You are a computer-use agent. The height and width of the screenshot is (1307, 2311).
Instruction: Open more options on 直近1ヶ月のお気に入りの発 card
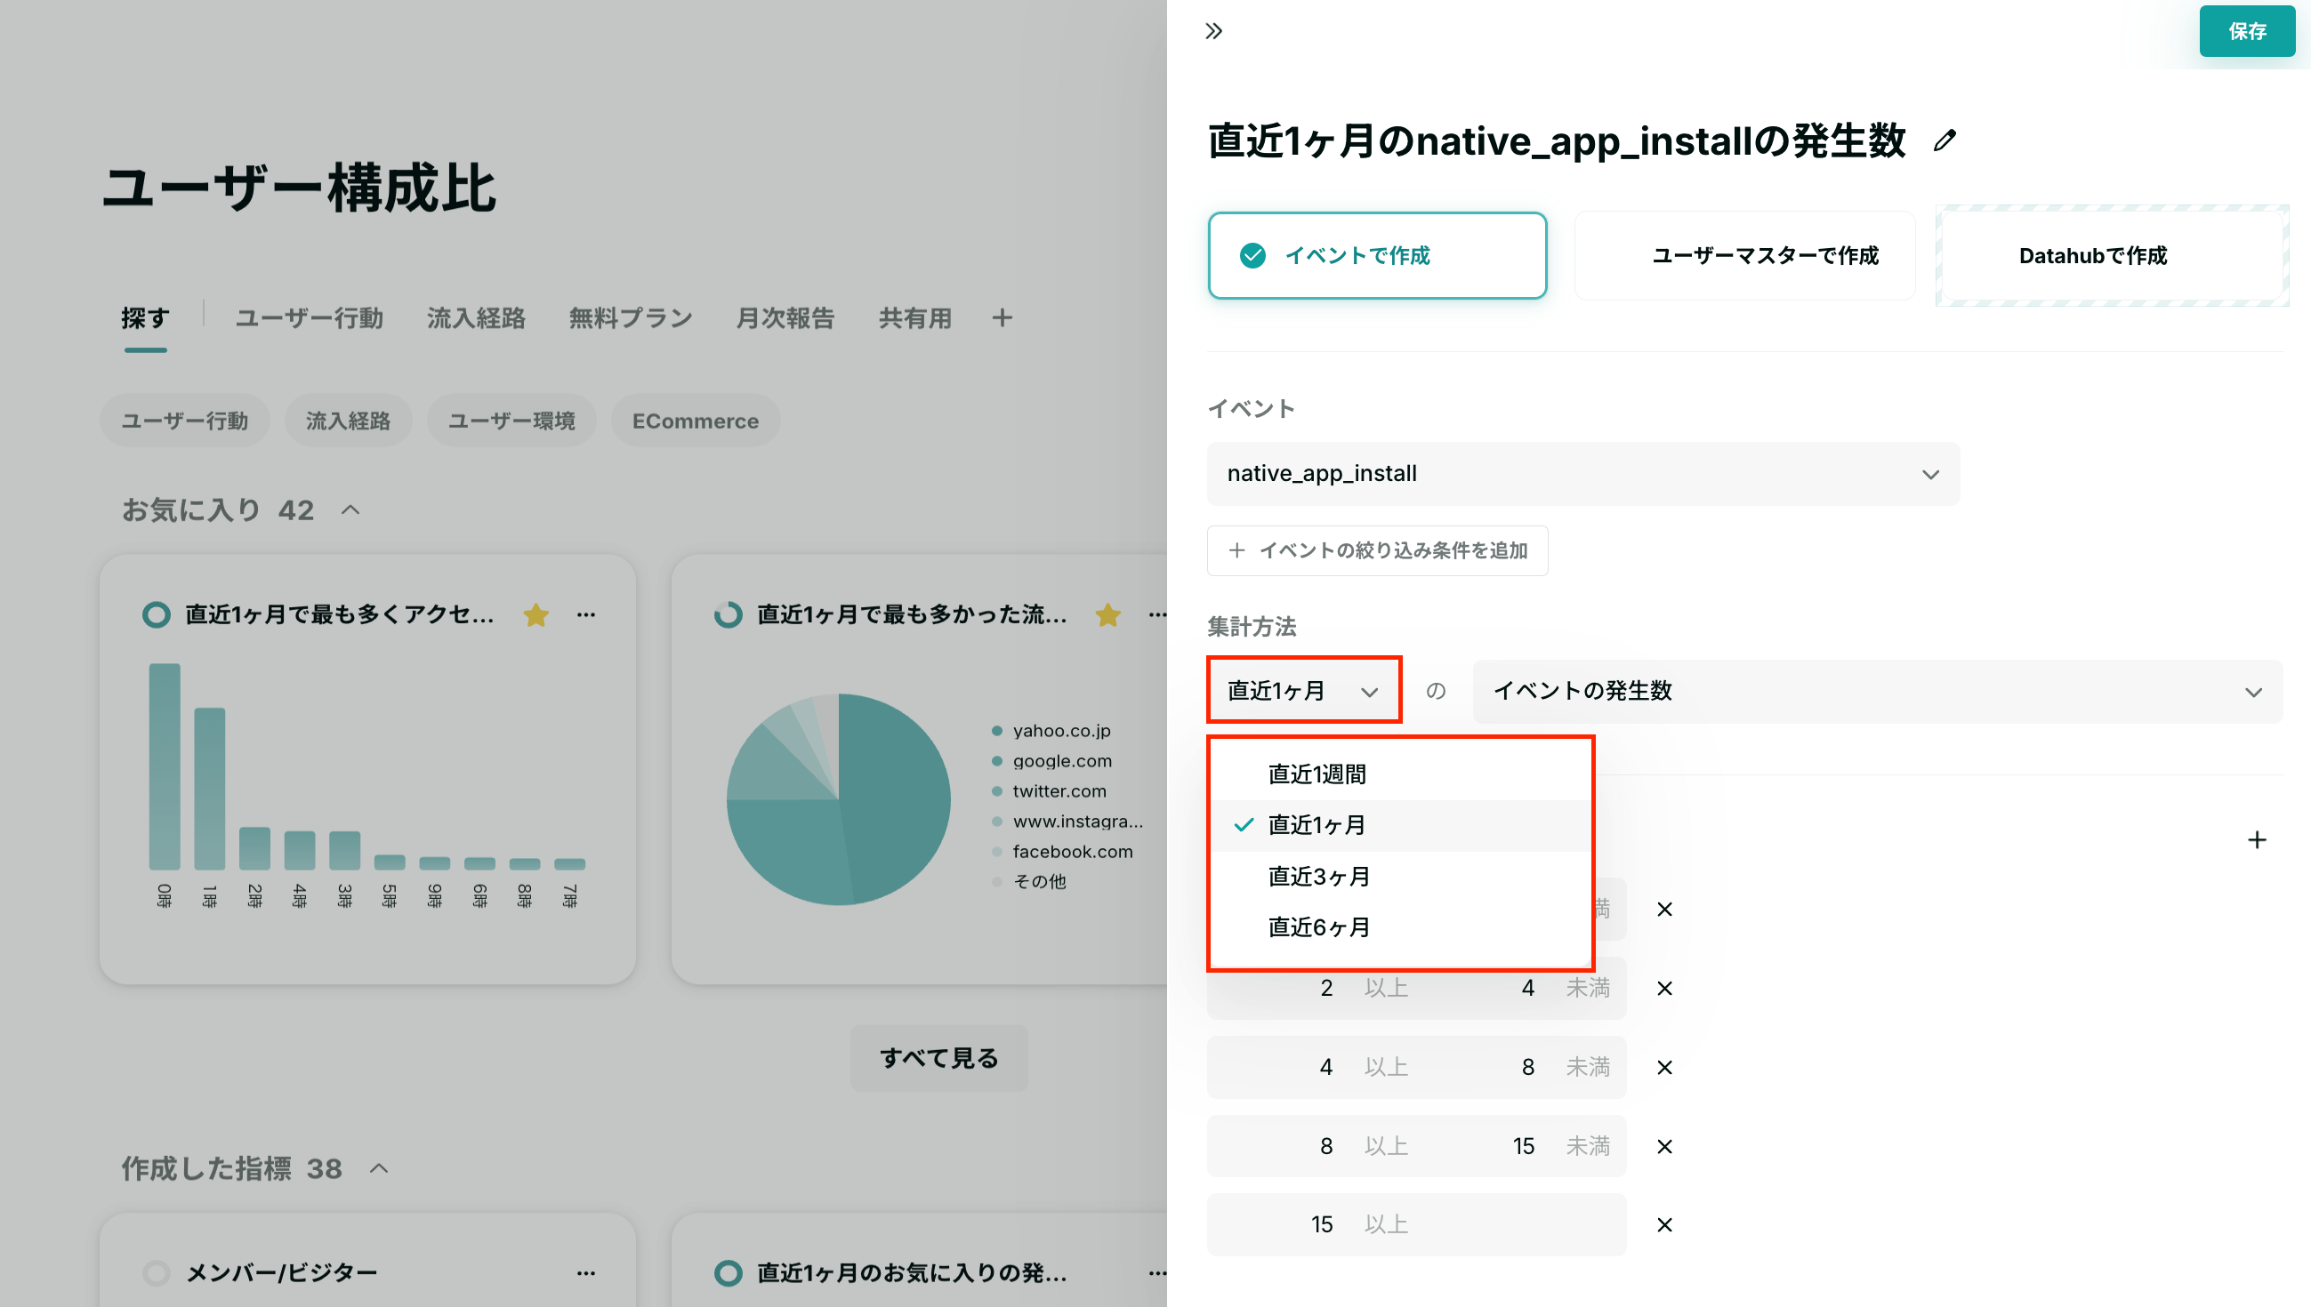click(x=1157, y=1273)
